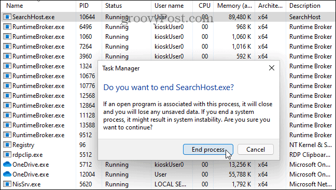Image resolution: width=336 pixels, height=190 pixels.
Task: Click PID value 7264
Action: click(x=86, y=47)
